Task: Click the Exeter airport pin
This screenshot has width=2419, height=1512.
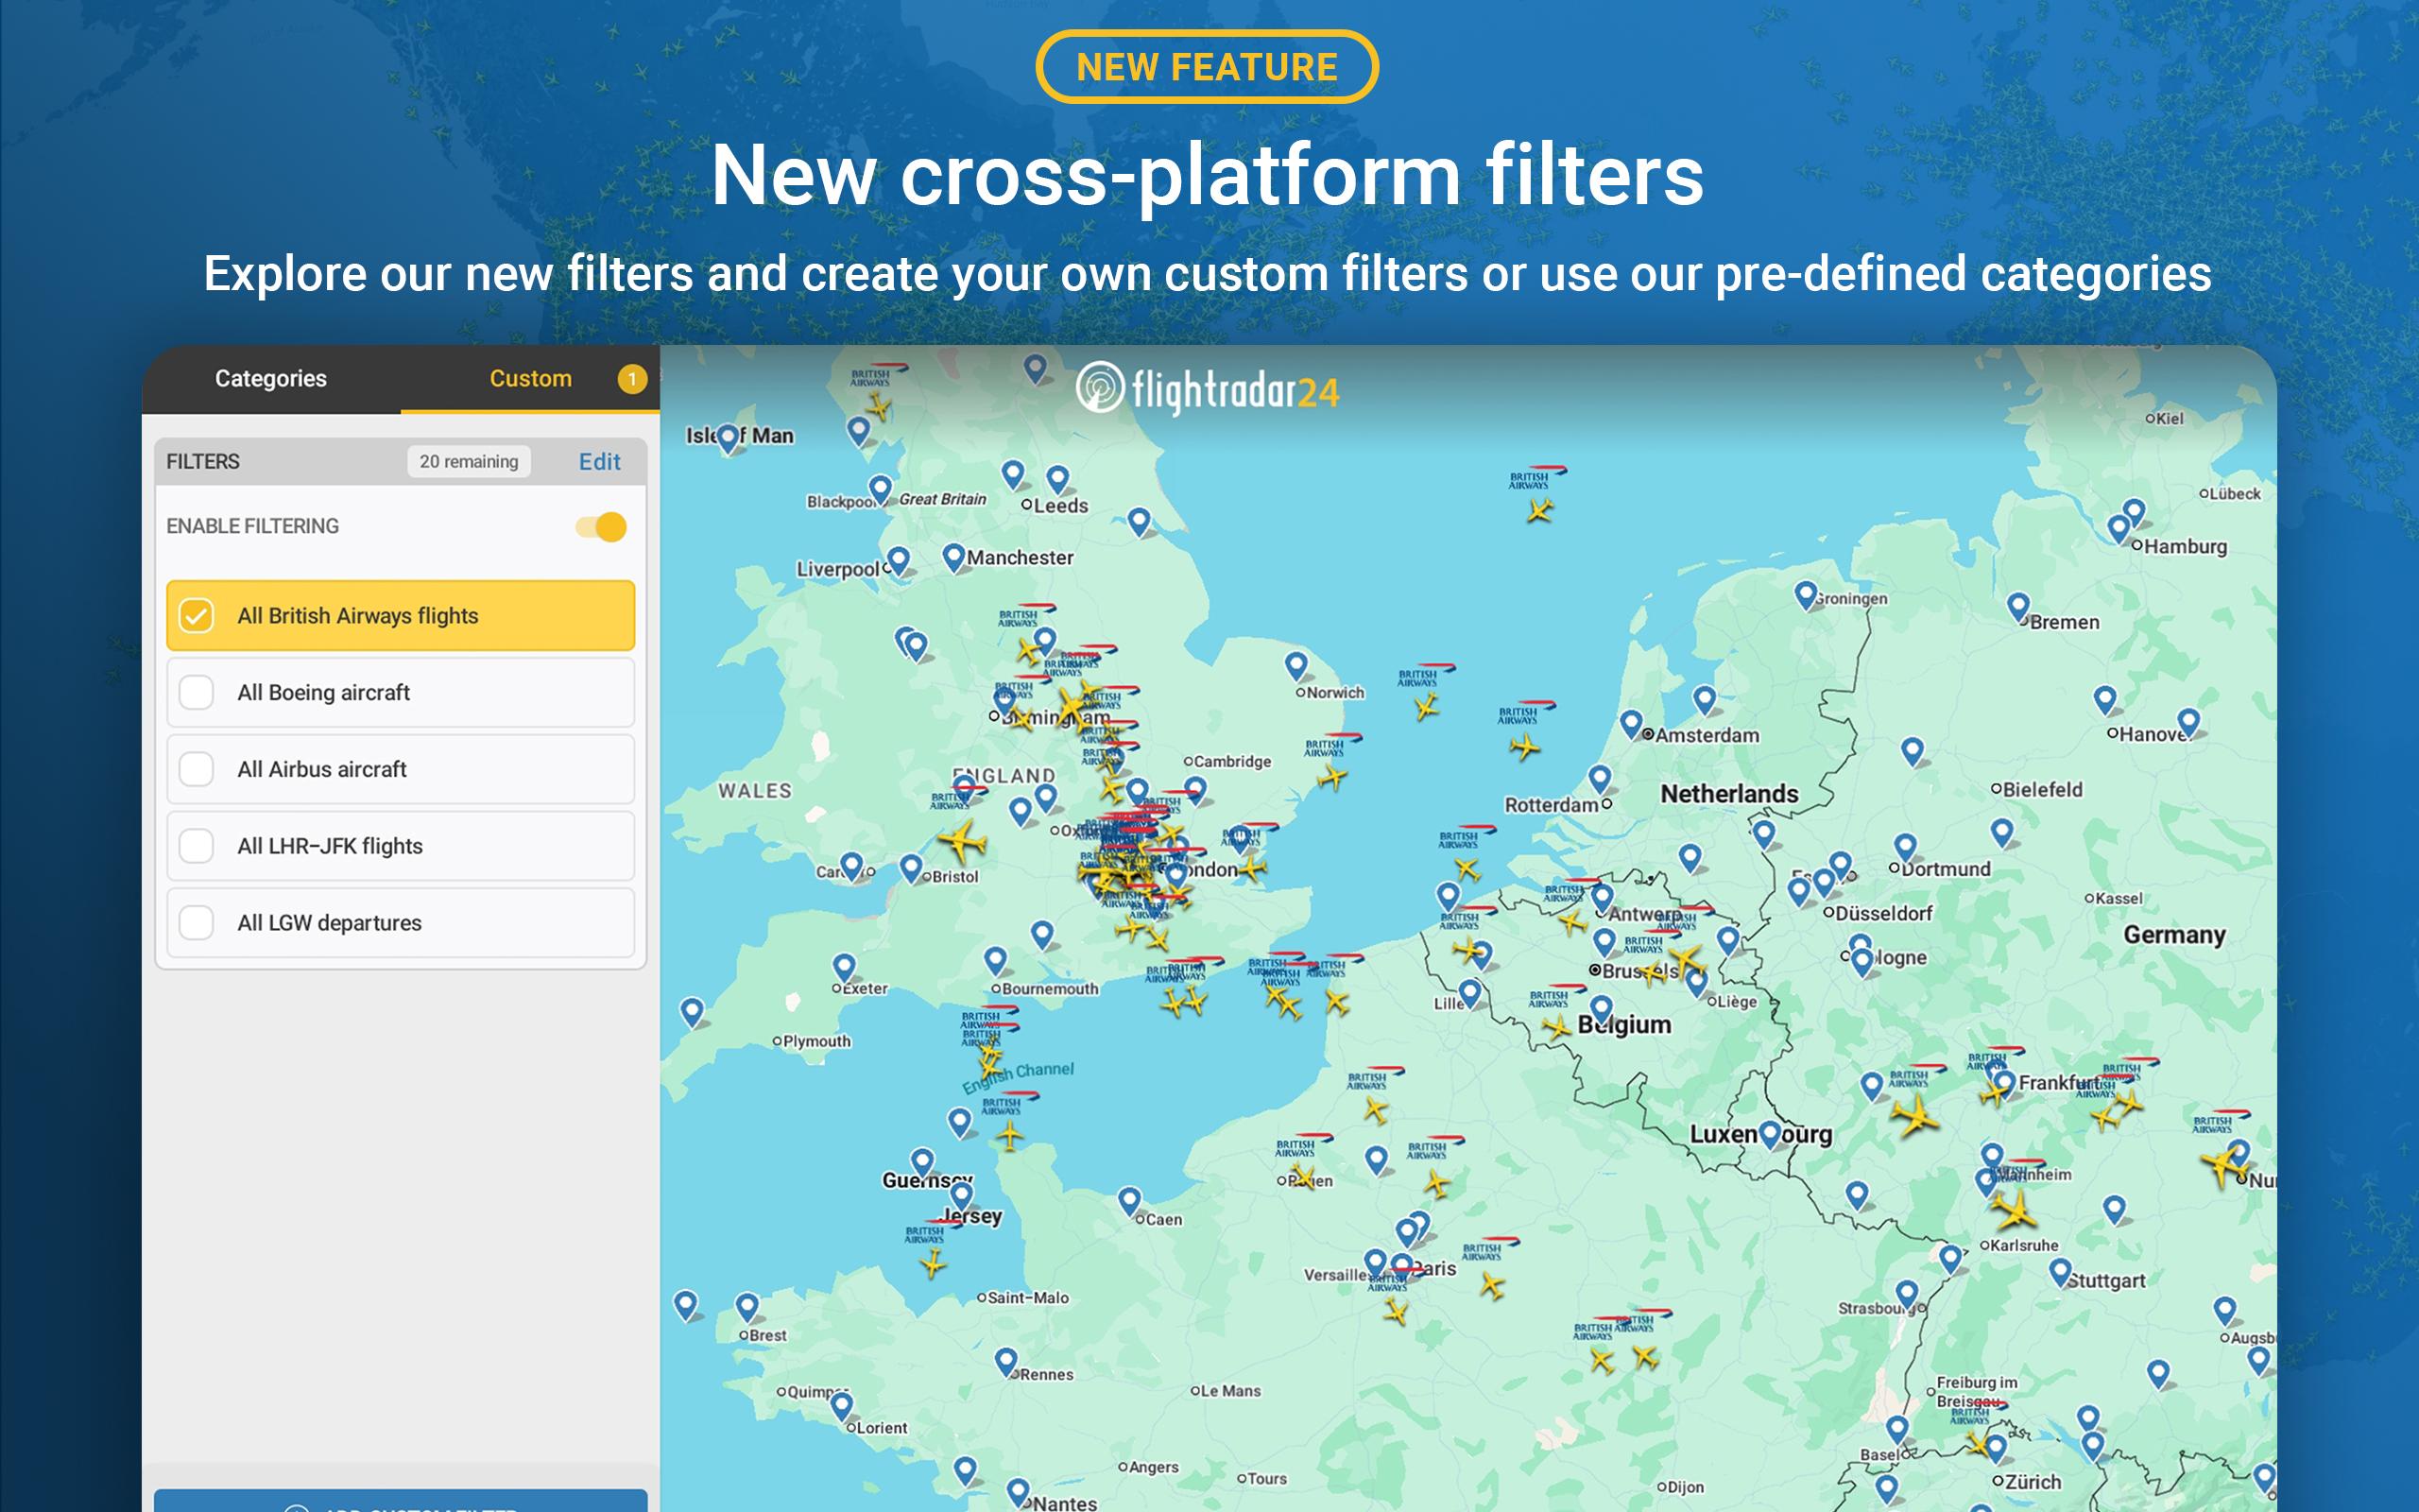Action: 844,967
